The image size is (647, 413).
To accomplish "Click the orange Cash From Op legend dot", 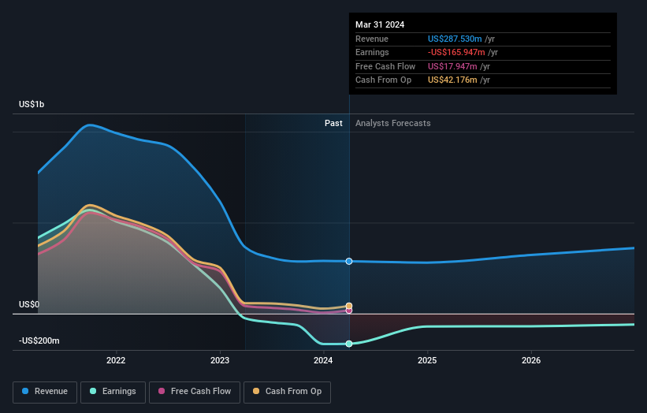I will 256,391.
